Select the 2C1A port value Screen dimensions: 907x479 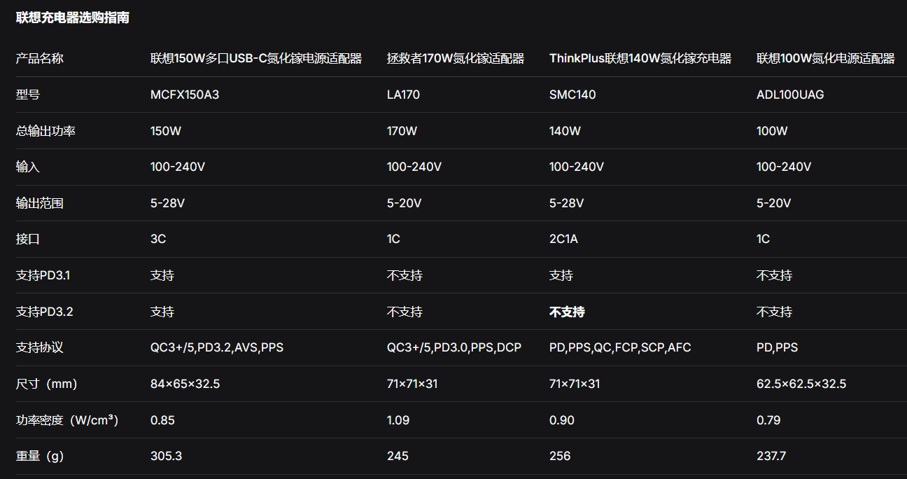coord(563,239)
